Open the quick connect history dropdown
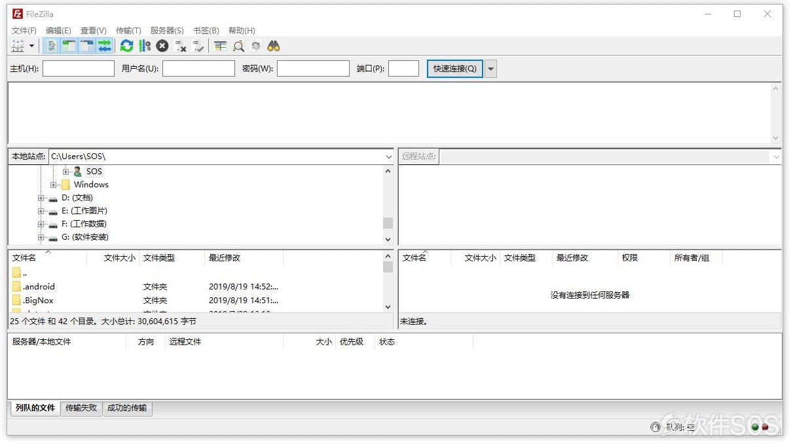Viewport: 791px width, 444px height. click(490, 69)
